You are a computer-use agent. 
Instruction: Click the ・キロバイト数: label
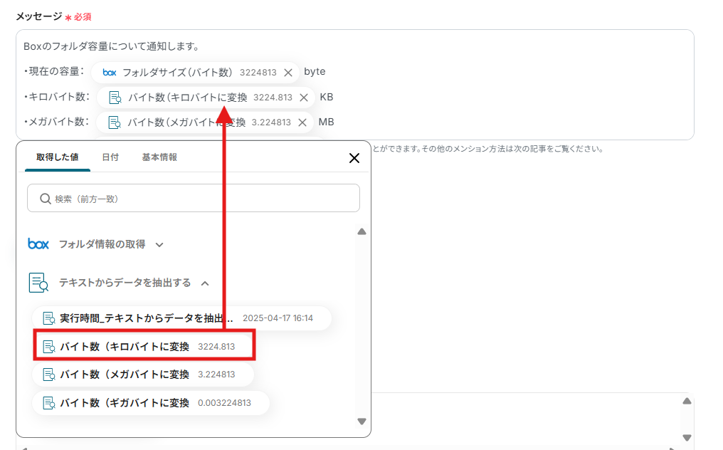click(57, 96)
